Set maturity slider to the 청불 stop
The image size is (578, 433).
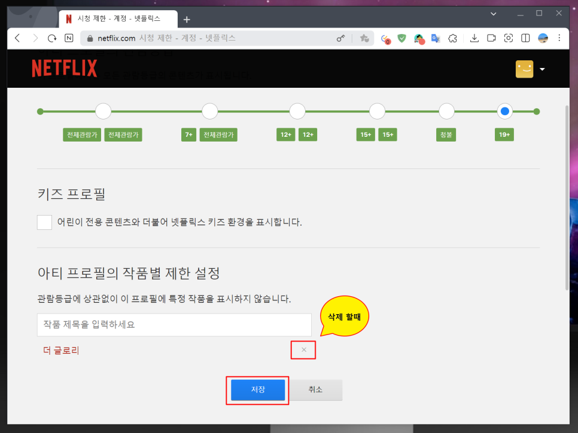click(x=446, y=111)
